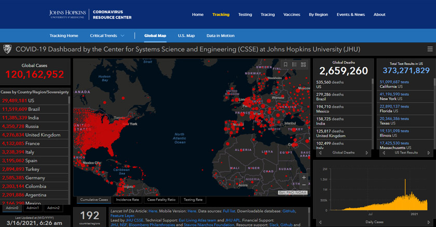The width and height of the screenshot is (436, 227).
Task: Select the Admin1 tab
Action: tap(33, 208)
